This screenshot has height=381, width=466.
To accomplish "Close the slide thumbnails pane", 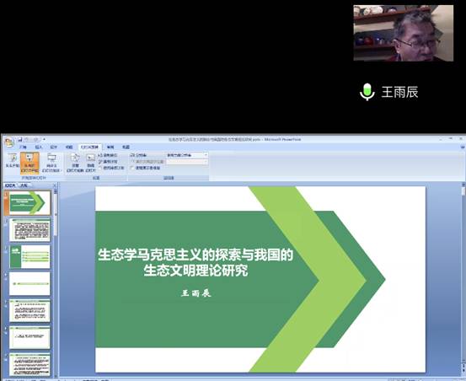I will [x=55, y=185].
